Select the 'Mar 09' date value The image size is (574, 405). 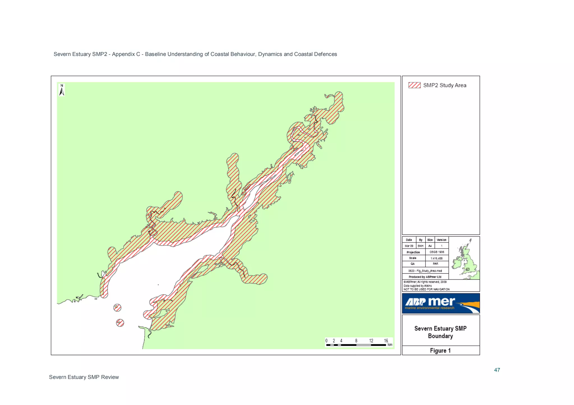(x=409, y=246)
